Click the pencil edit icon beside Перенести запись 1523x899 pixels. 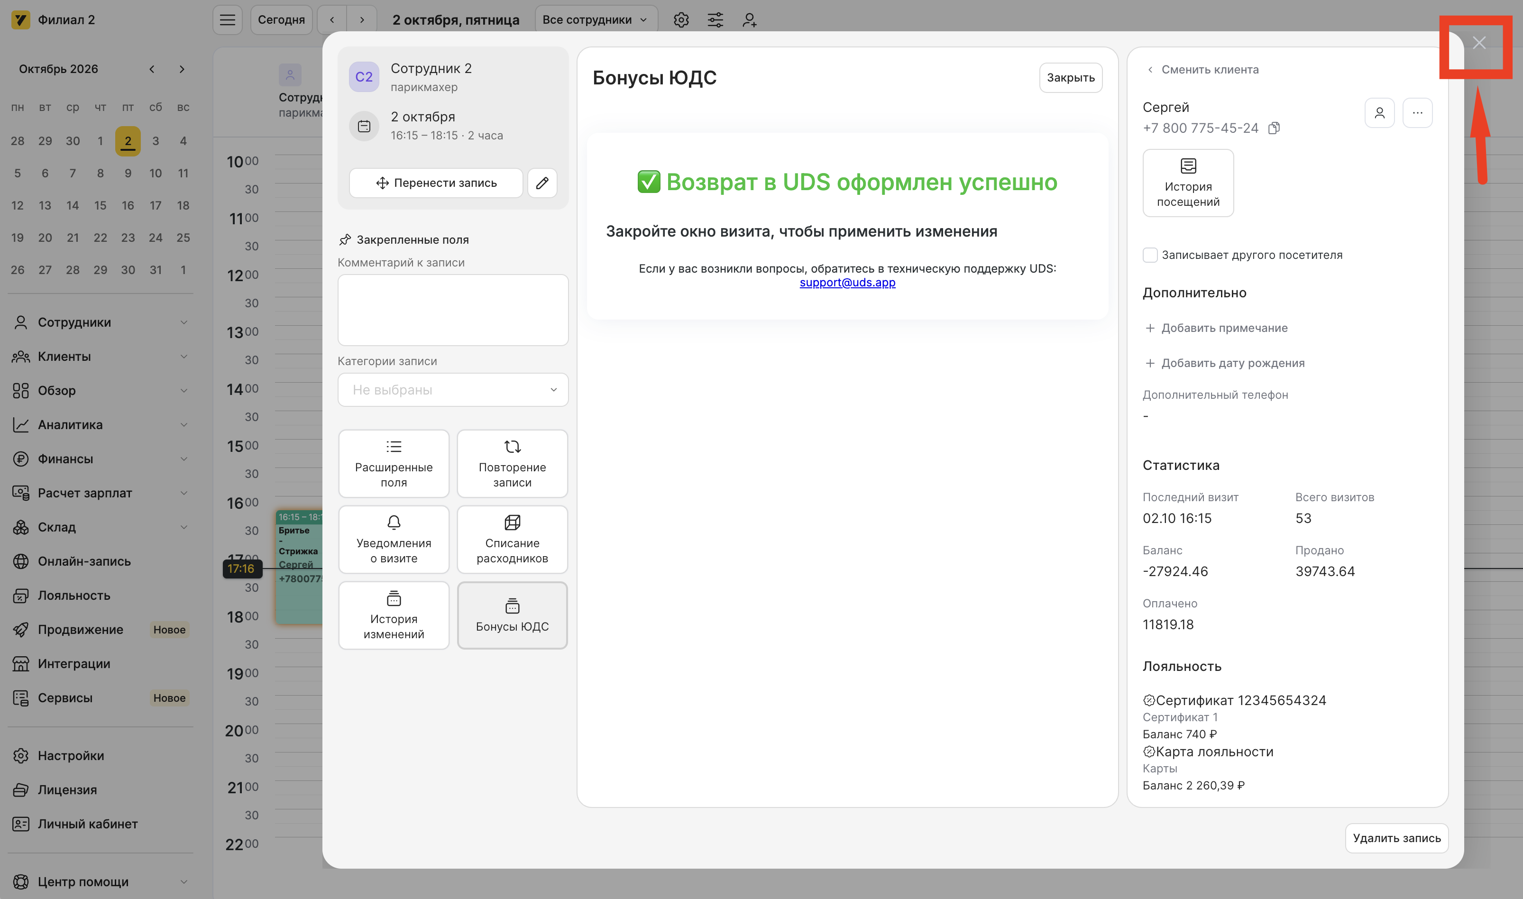(x=542, y=183)
